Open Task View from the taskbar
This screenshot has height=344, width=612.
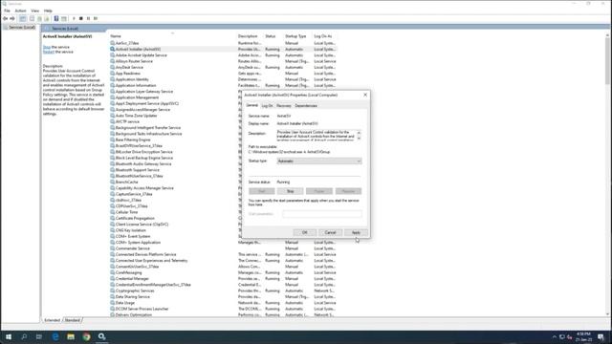(39, 336)
